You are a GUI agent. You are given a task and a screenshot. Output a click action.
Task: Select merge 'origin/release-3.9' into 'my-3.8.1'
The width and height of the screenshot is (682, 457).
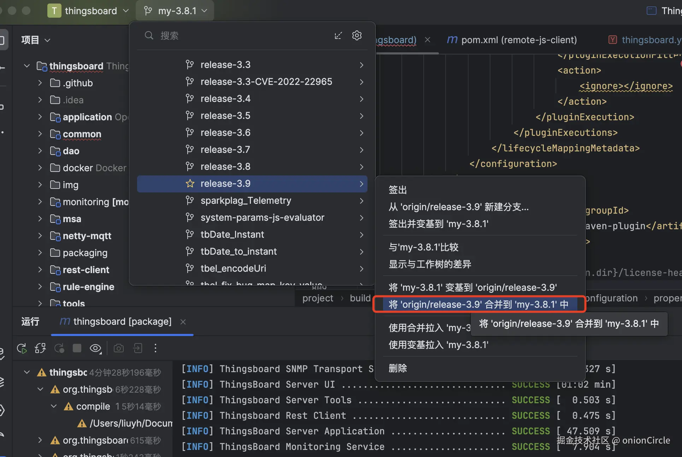point(478,305)
